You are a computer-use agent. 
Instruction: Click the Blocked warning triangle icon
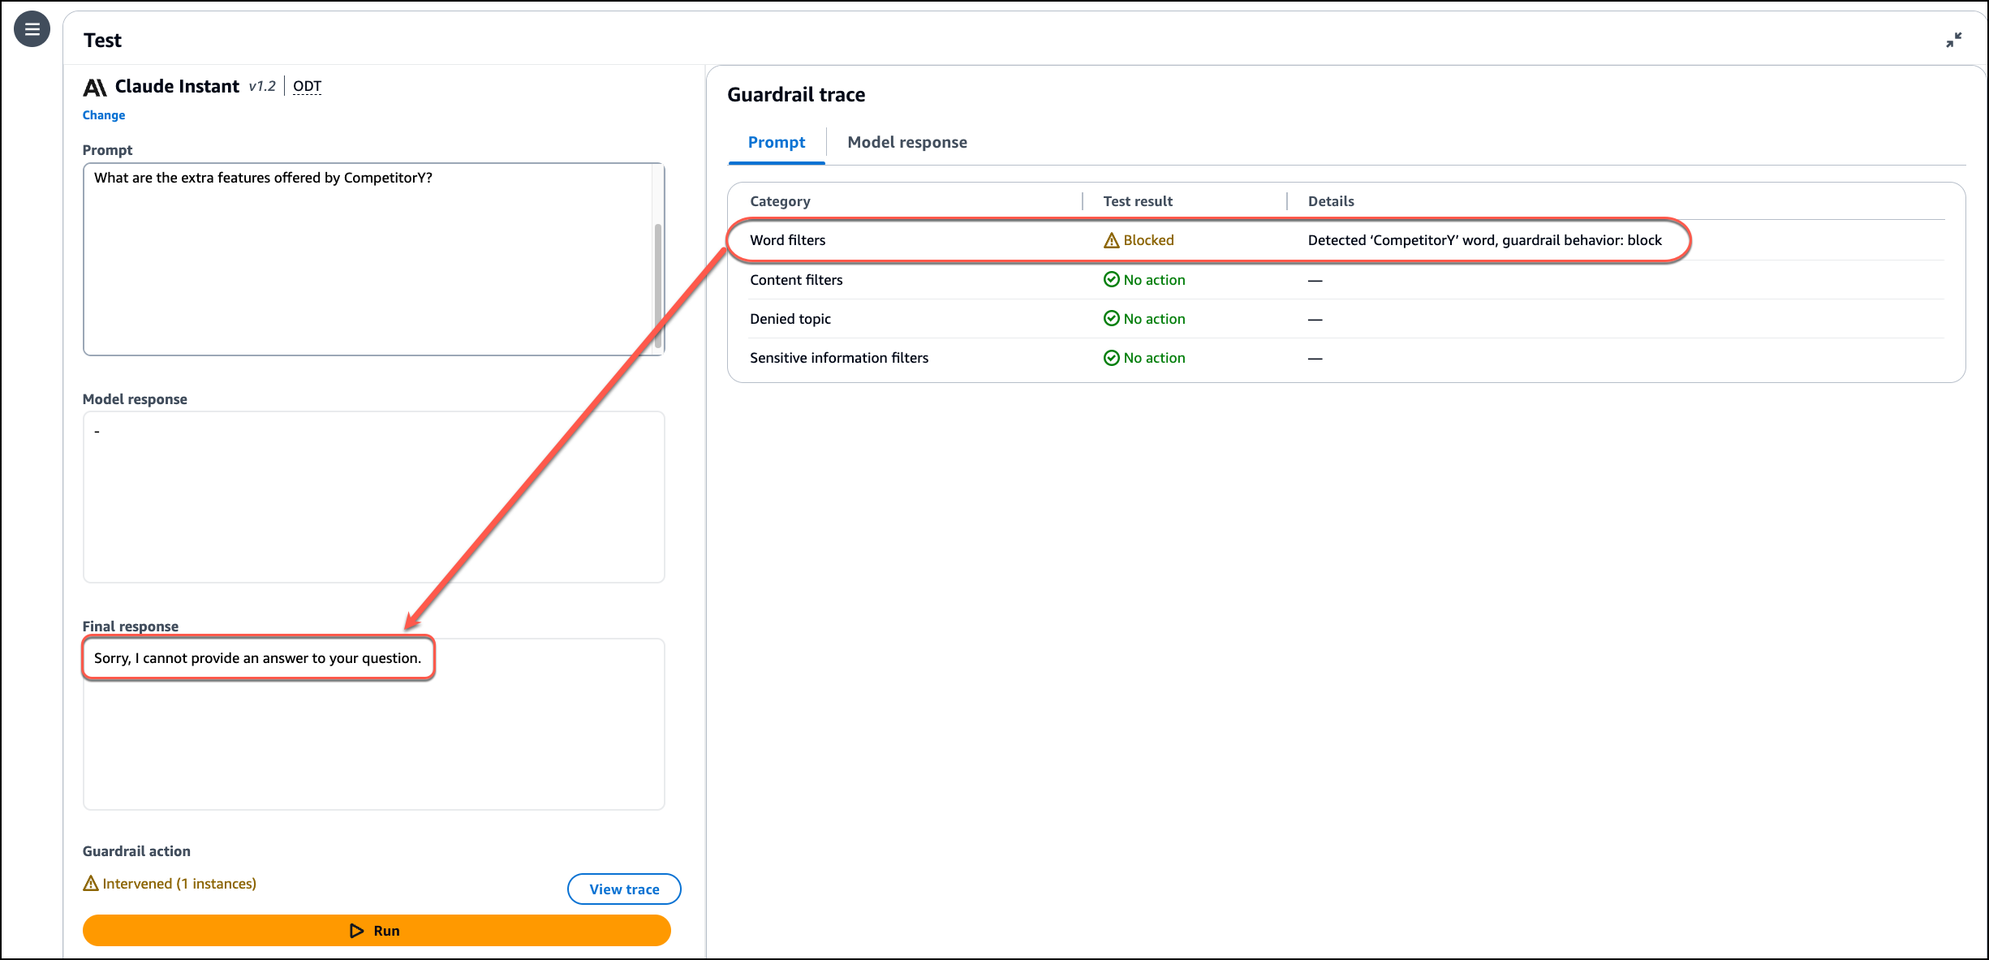1111,240
